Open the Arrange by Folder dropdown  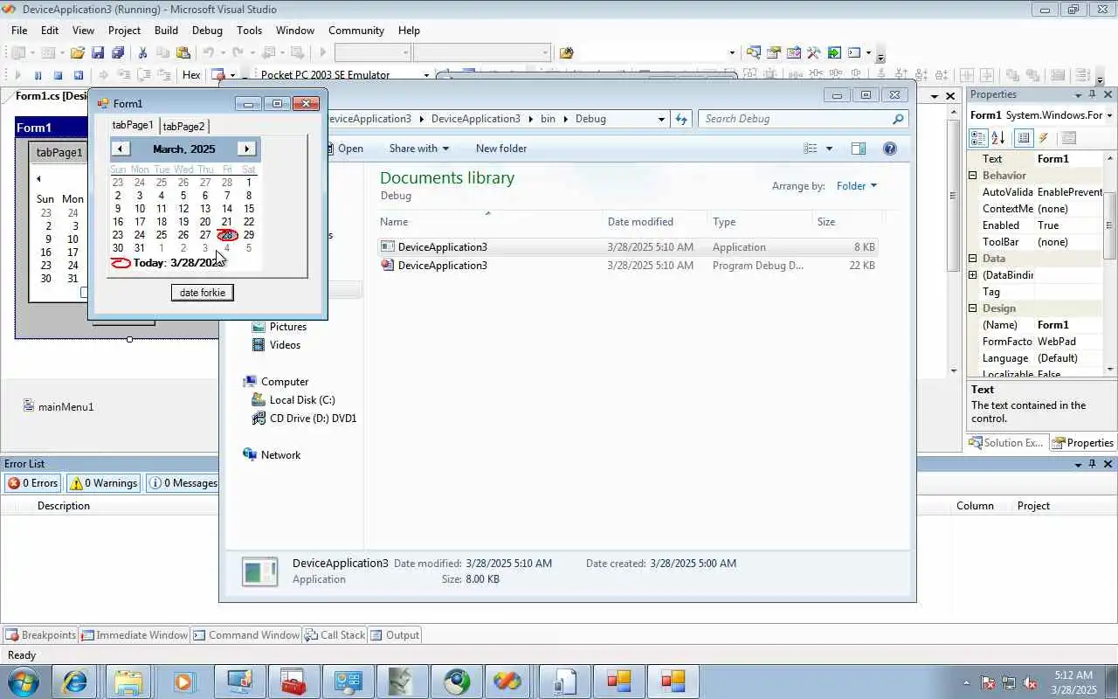click(x=856, y=185)
